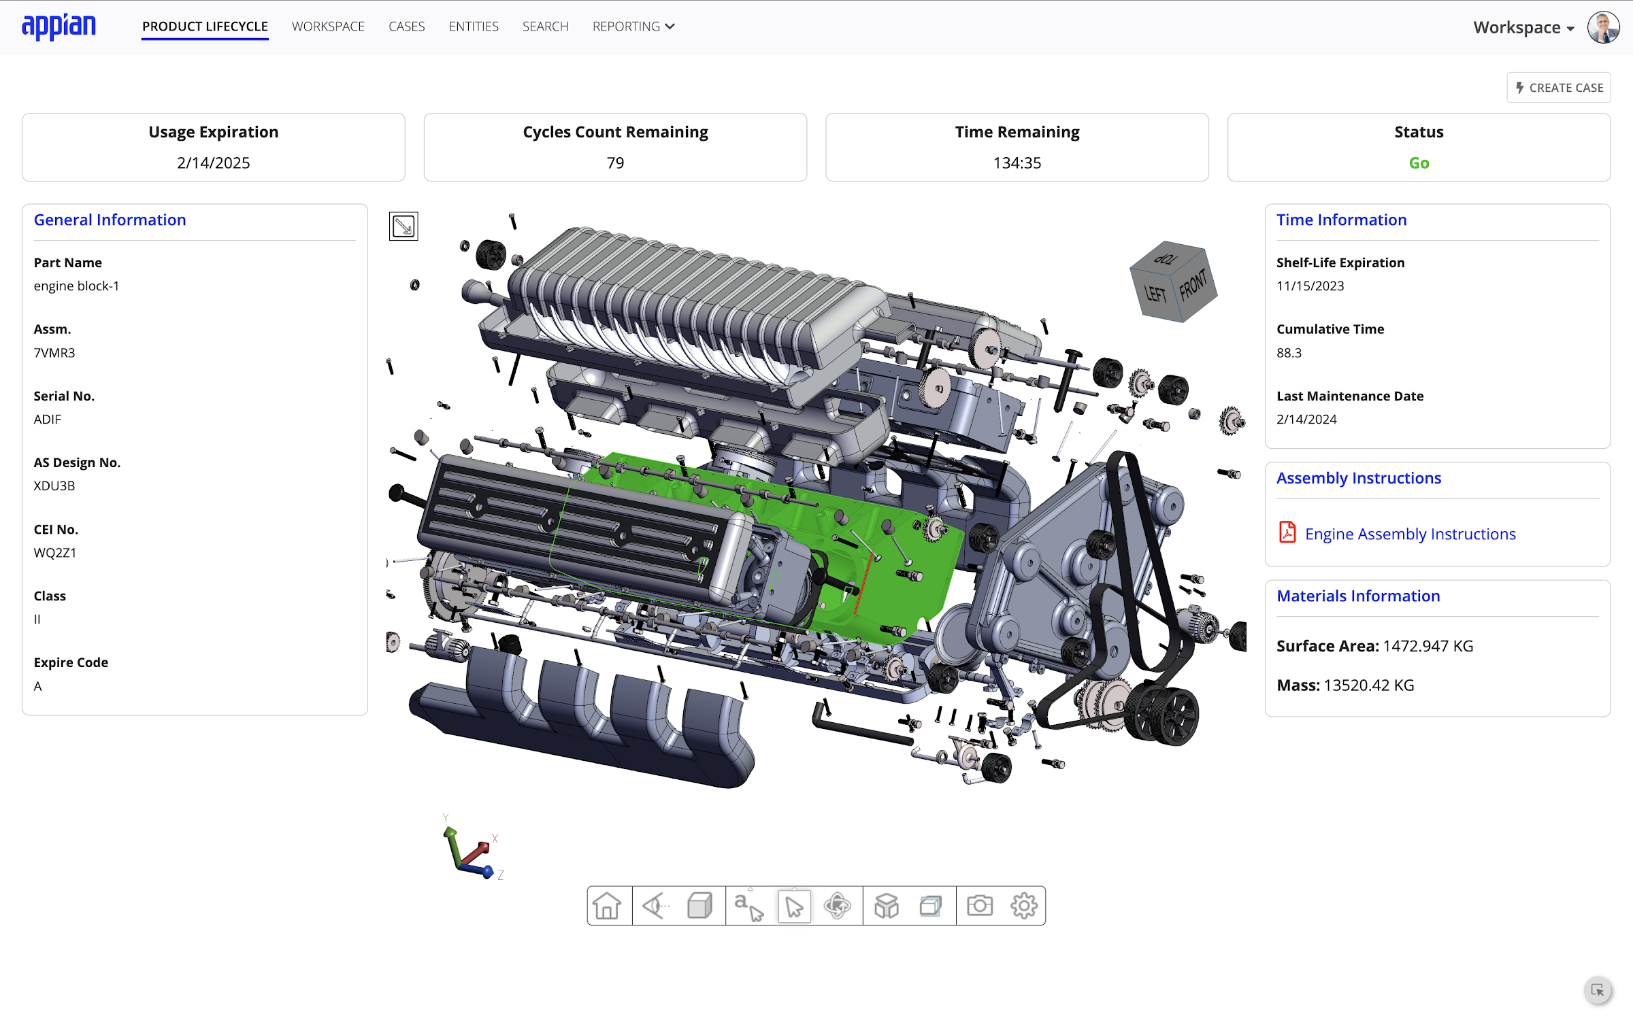Screen dimensions: 1633x1020
Task: Click AS Design No. value XDU3B
Action: coord(54,486)
